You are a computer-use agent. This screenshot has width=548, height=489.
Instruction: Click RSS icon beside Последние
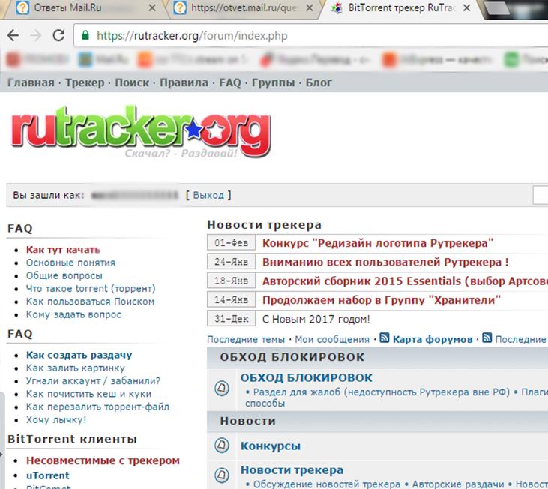(x=487, y=337)
